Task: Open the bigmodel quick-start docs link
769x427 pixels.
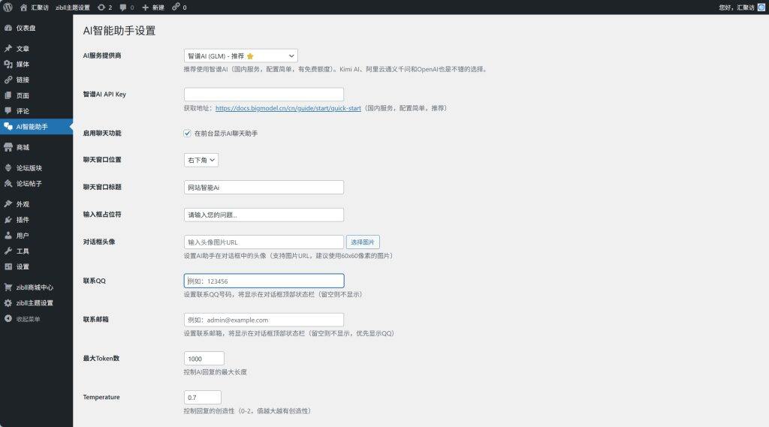Action: click(x=288, y=108)
